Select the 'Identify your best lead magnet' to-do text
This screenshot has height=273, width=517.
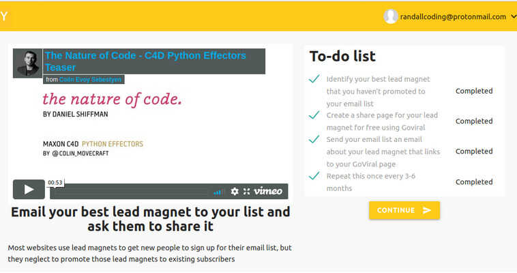click(378, 91)
